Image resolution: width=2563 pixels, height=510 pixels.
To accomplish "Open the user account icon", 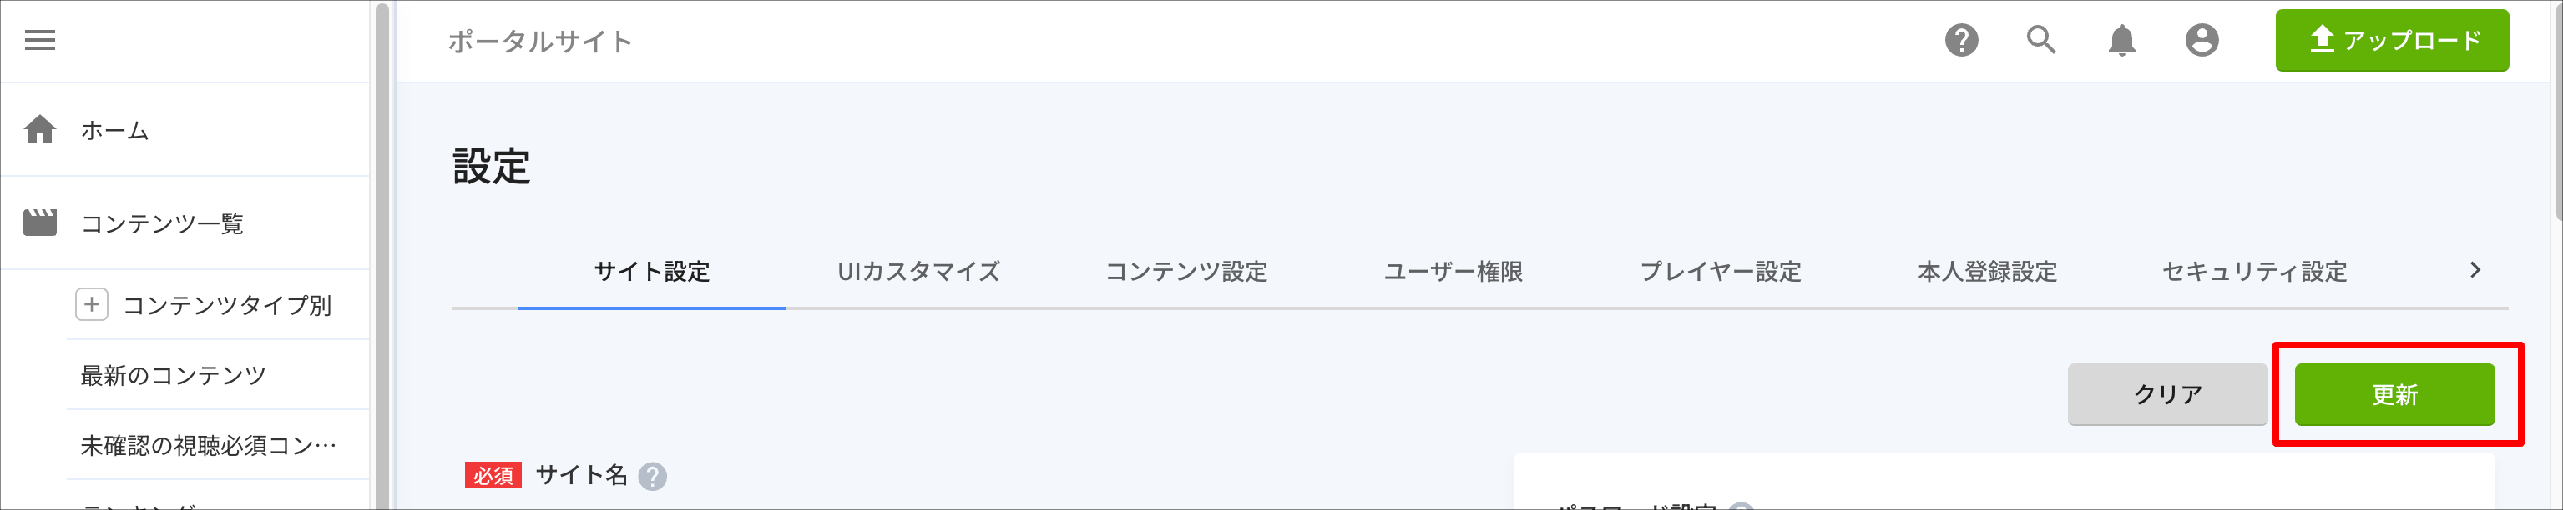I will (2201, 41).
